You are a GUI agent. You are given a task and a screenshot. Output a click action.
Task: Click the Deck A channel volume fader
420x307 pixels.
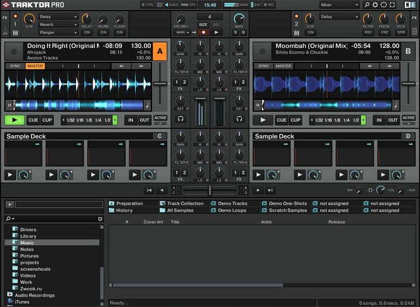(200, 99)
